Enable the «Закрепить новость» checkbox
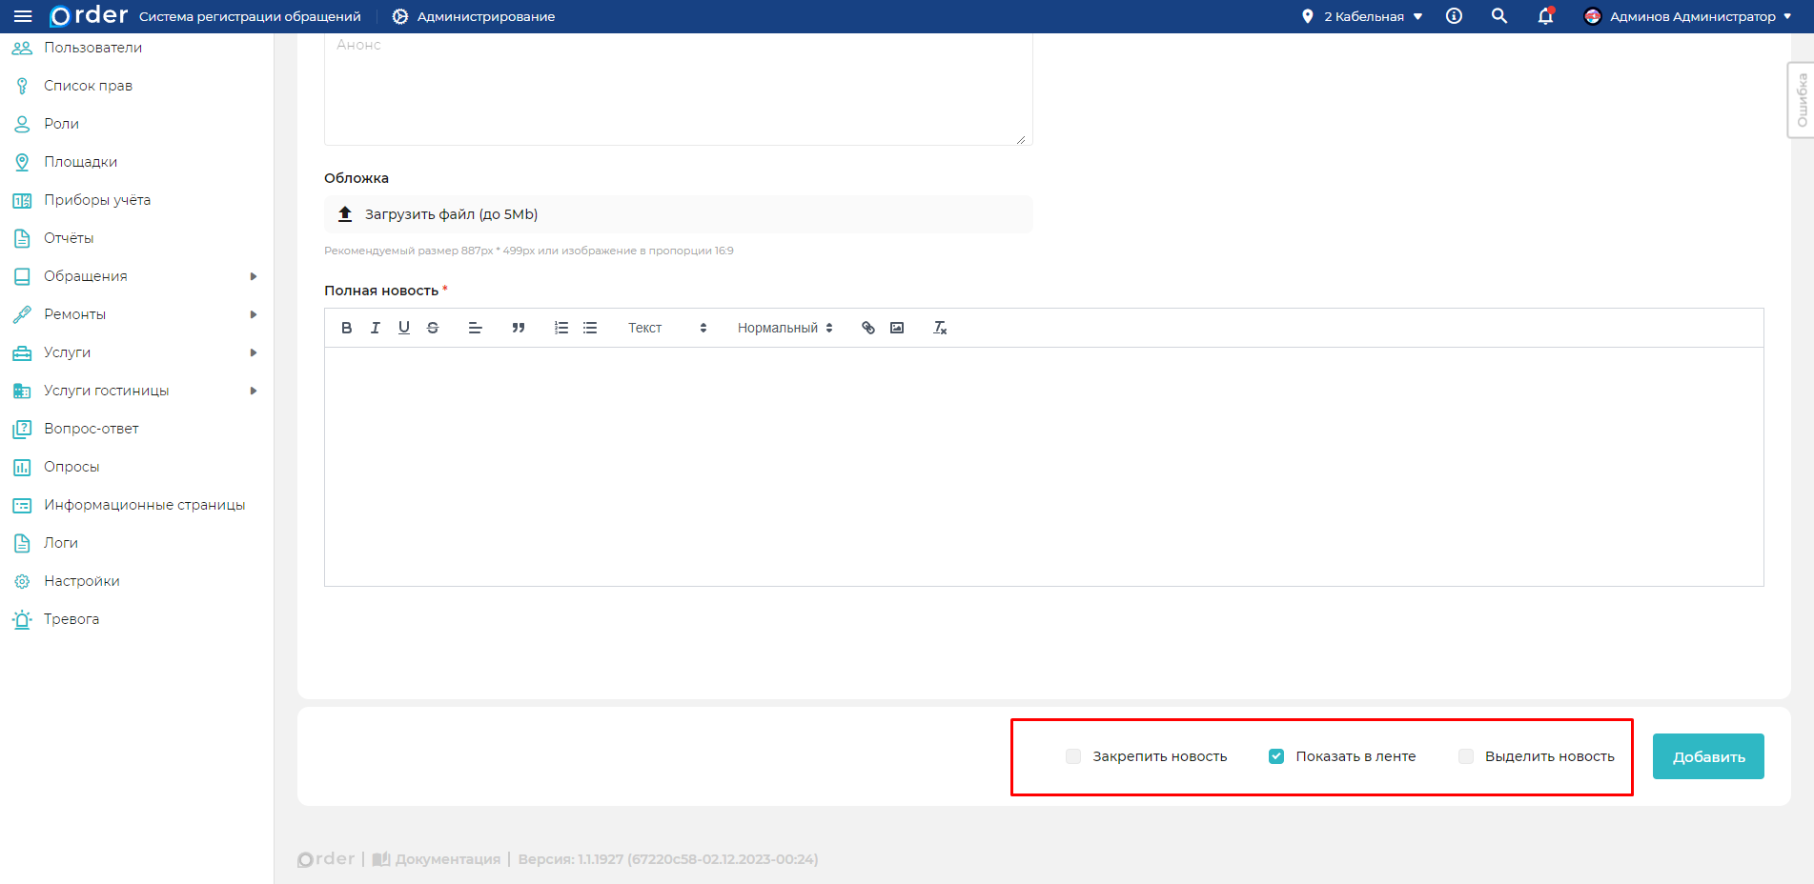The image size is (1814, 884). coord(1073,756)
